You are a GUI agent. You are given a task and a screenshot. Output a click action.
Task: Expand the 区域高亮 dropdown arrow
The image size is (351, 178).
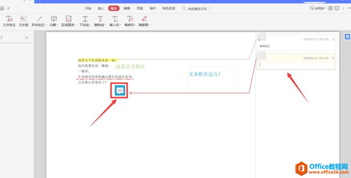point(75,25)
